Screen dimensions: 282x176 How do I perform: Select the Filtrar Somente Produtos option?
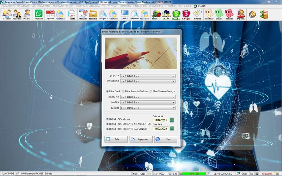tap(123, 91)
